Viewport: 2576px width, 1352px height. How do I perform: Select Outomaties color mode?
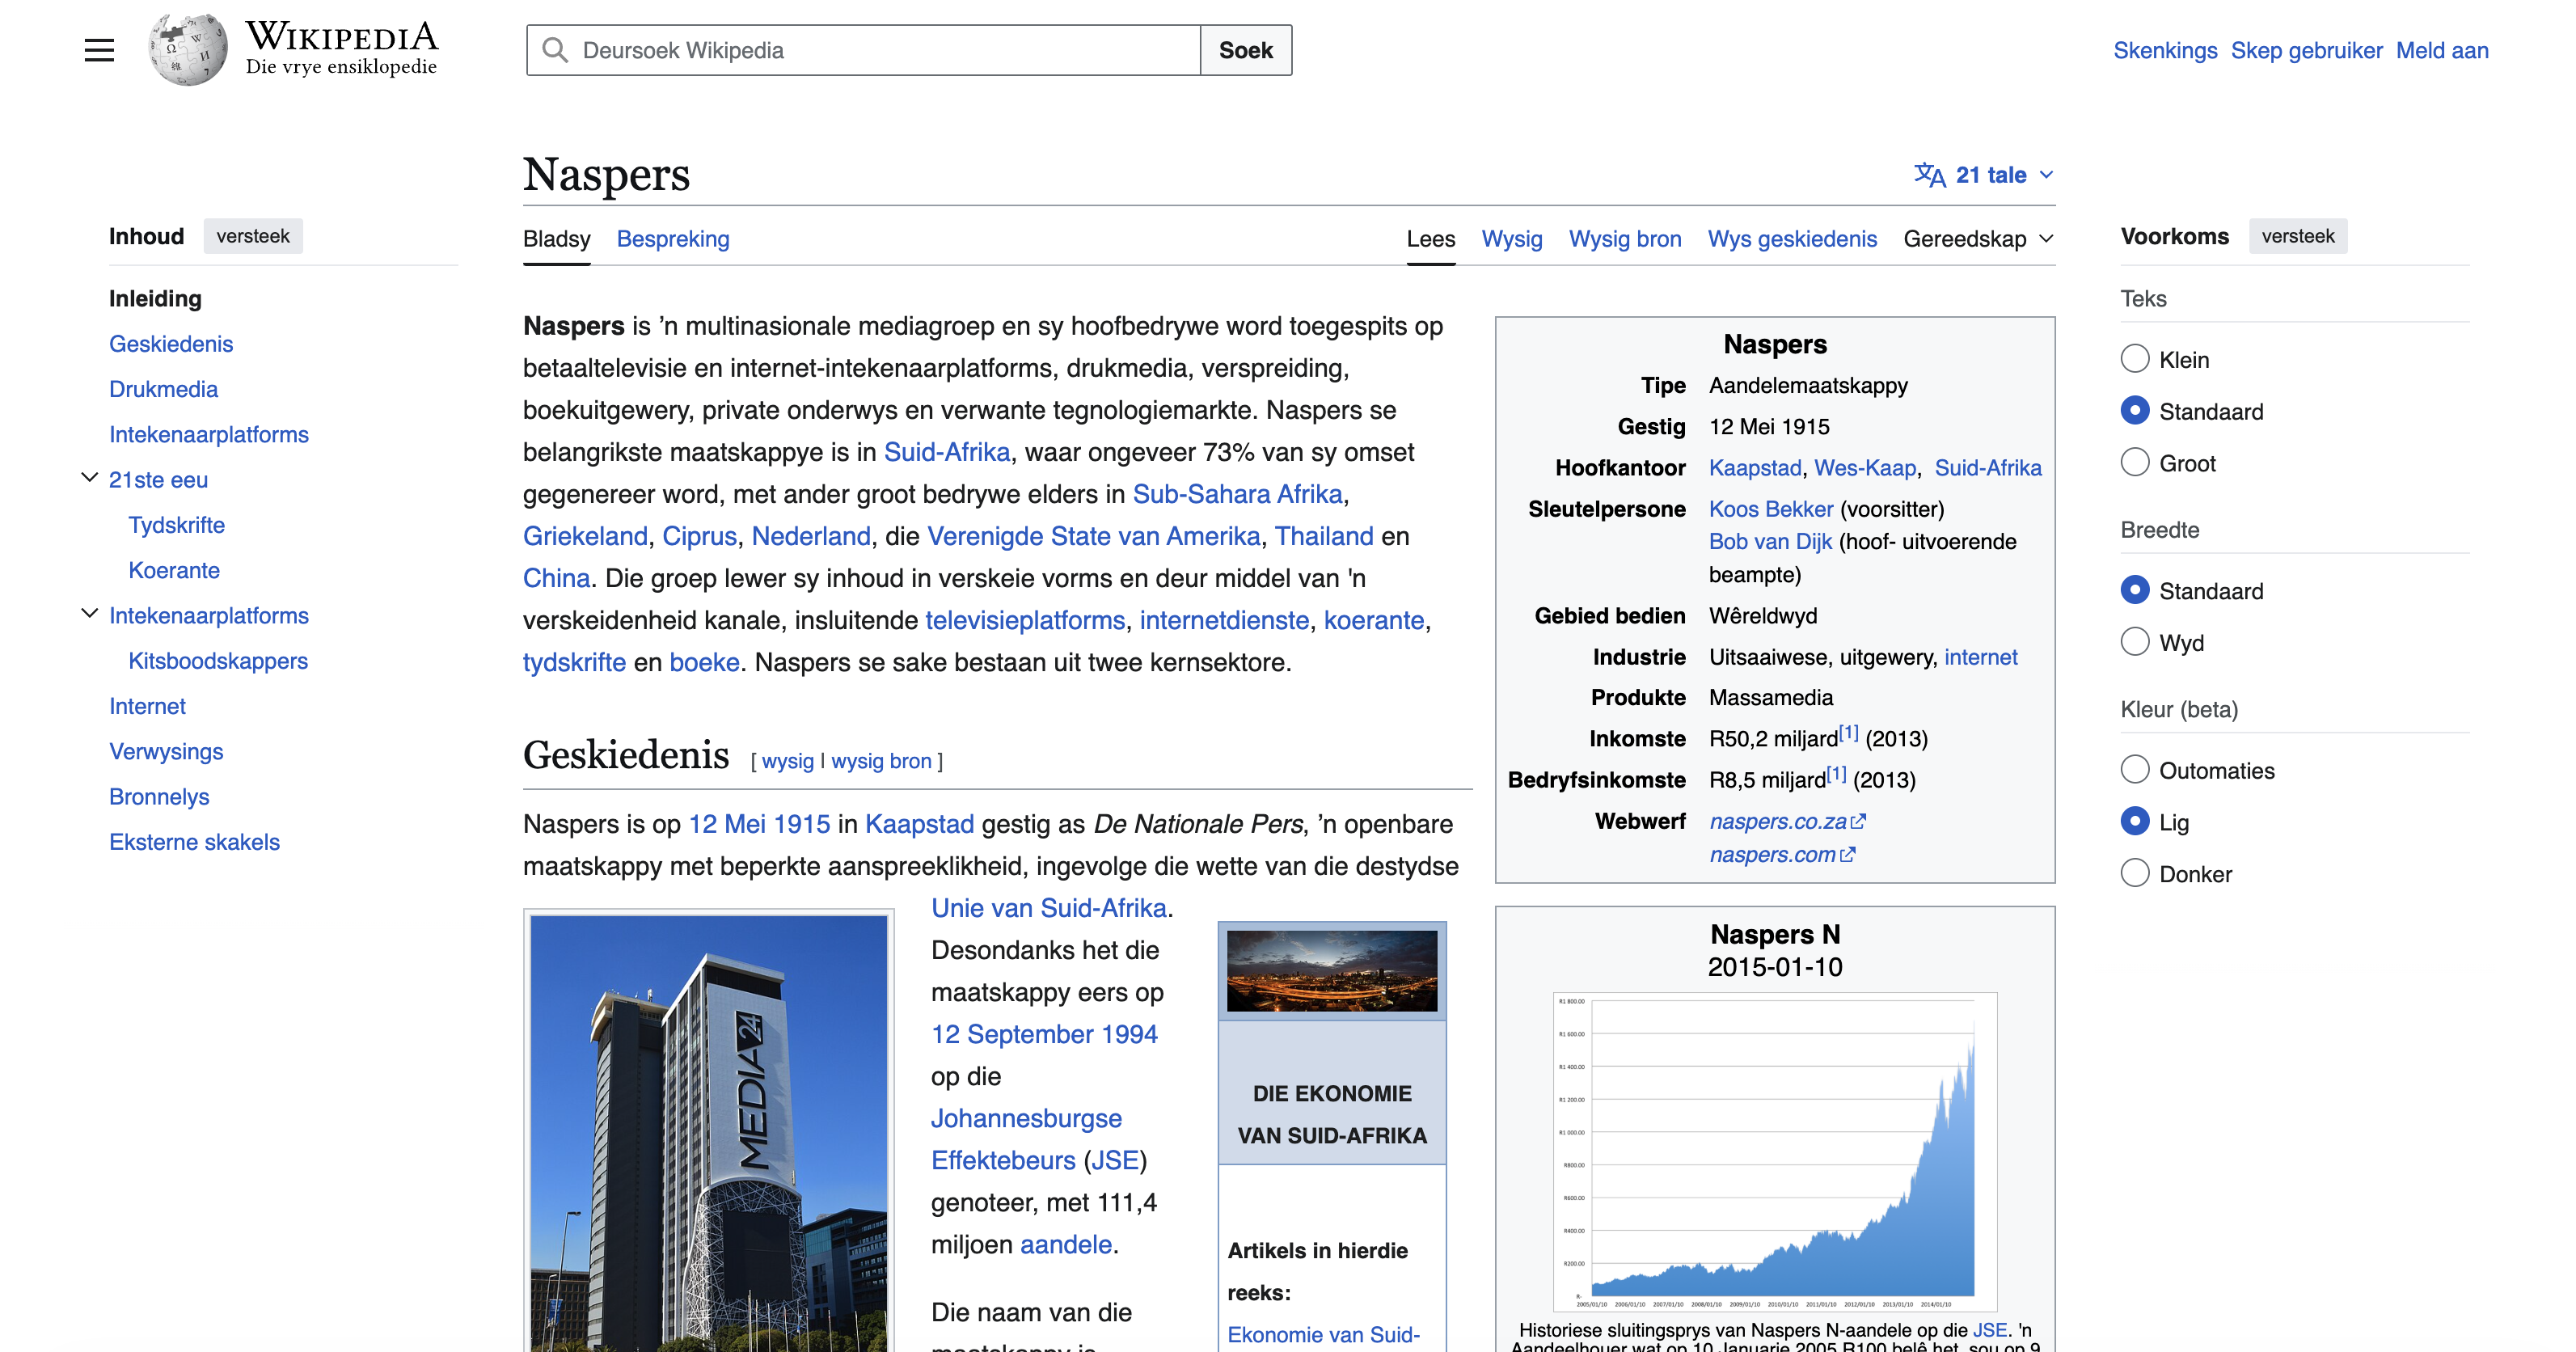[x=2135, y=770]
